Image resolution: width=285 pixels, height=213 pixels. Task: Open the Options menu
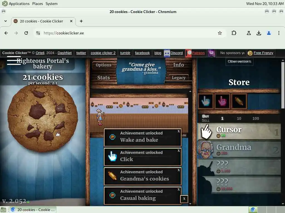pyautogui.click(x=104, y=65)
